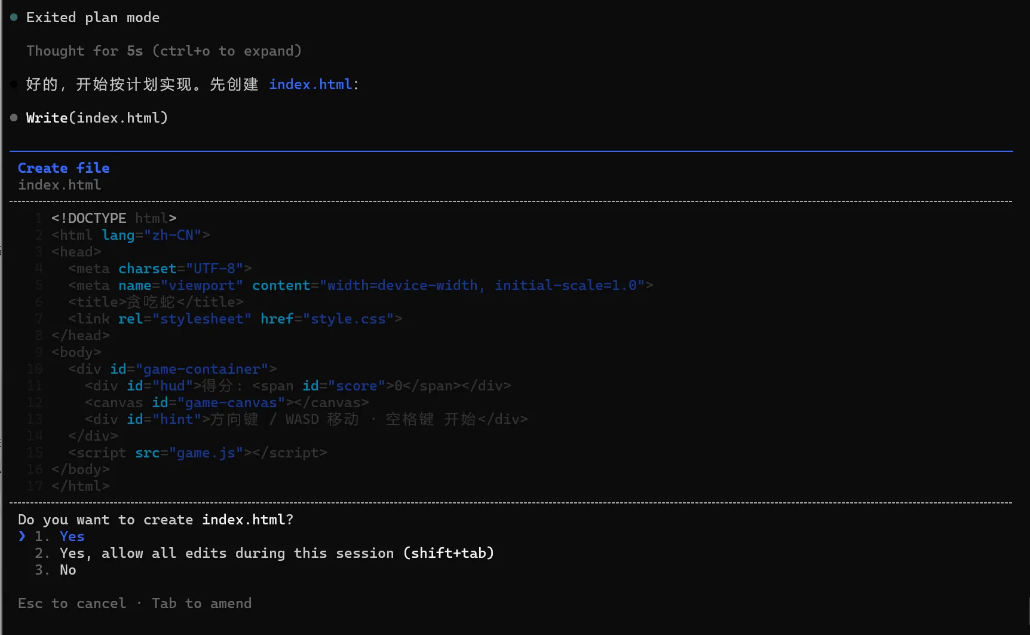Screen dimensions: 1030x635
Task: Click the index.html filename under Create file
Action: [x=59, y=185]
